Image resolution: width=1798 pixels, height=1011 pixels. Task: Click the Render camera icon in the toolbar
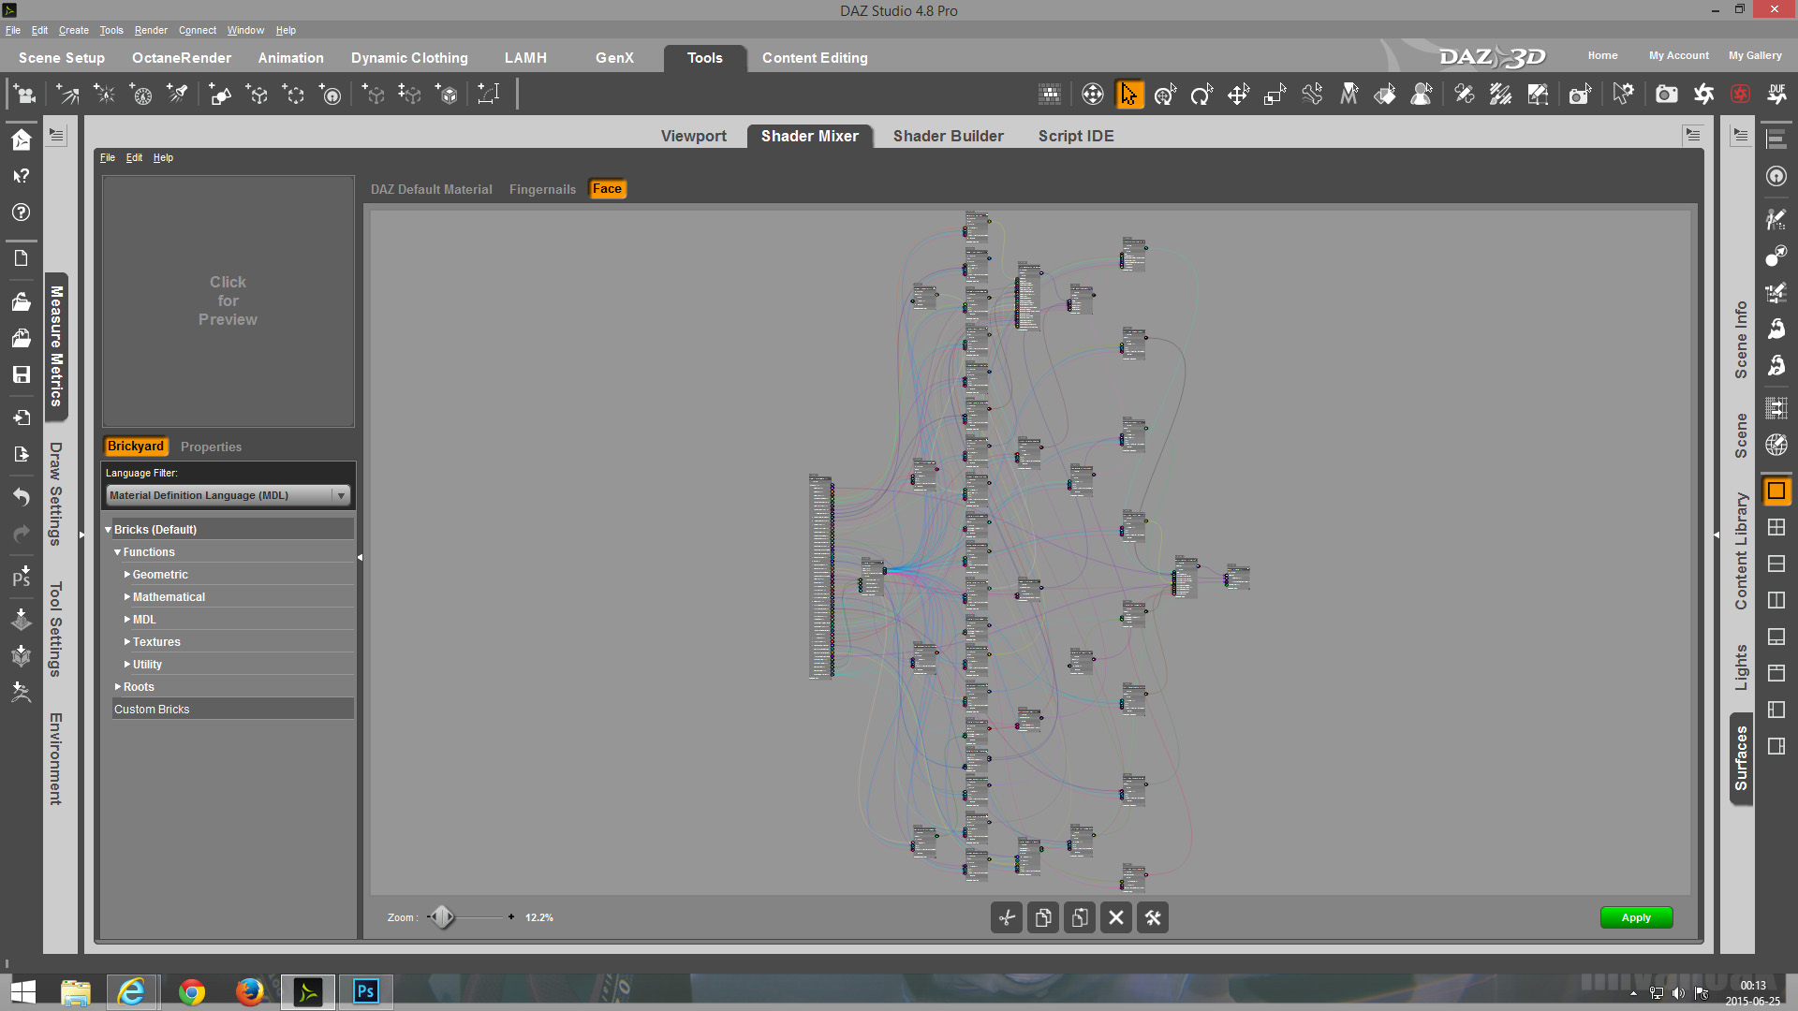1666,95
